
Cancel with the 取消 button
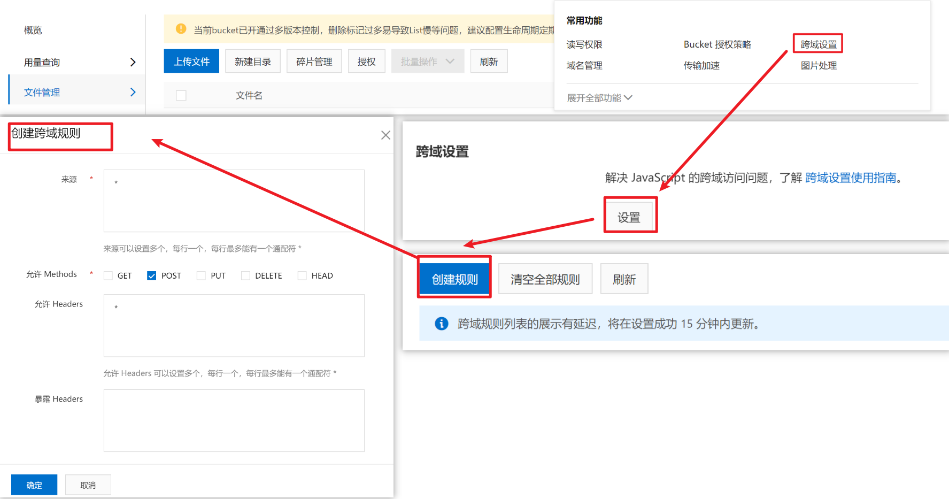pyautogui.click(x=88, y=485)
